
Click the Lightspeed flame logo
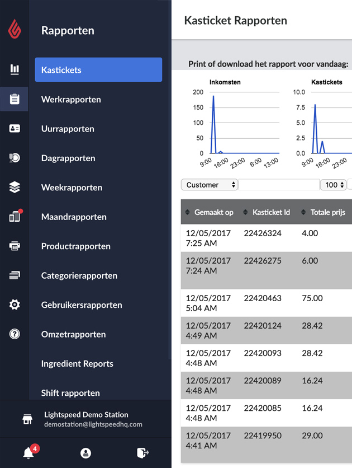coord(15,29)
